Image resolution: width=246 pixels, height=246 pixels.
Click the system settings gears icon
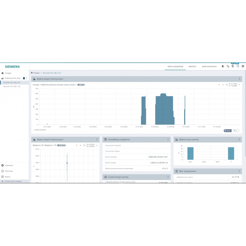click(x=228, y=66)
